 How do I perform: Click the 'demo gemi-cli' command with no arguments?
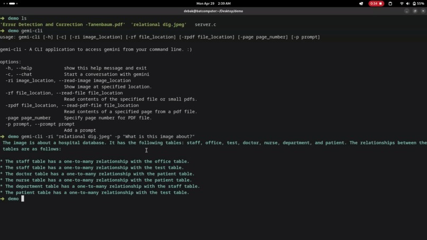[22, 31]
